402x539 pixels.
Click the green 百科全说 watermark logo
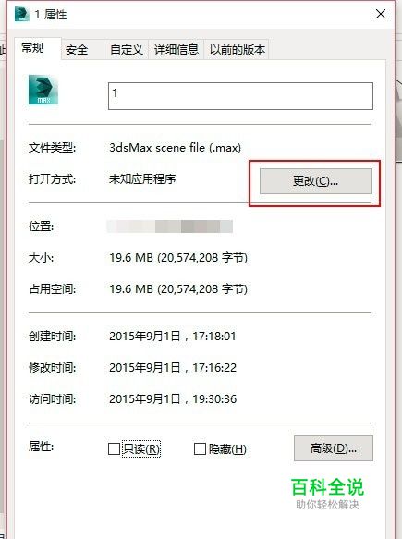pos(327,486)
